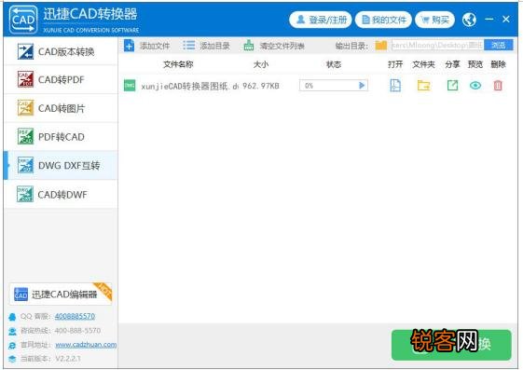The height and width of the screenshot is (370, 523).
Task: Click the 状态 column header
Action: tap(334, 64)
